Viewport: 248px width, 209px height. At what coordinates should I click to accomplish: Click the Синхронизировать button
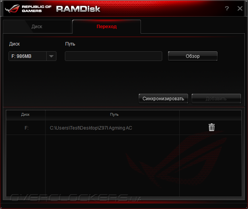tap(163, 99)
